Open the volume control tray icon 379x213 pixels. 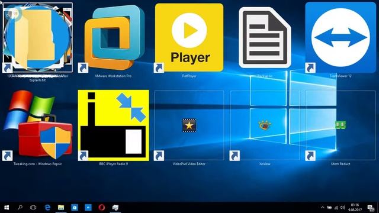tap(342, 208)
